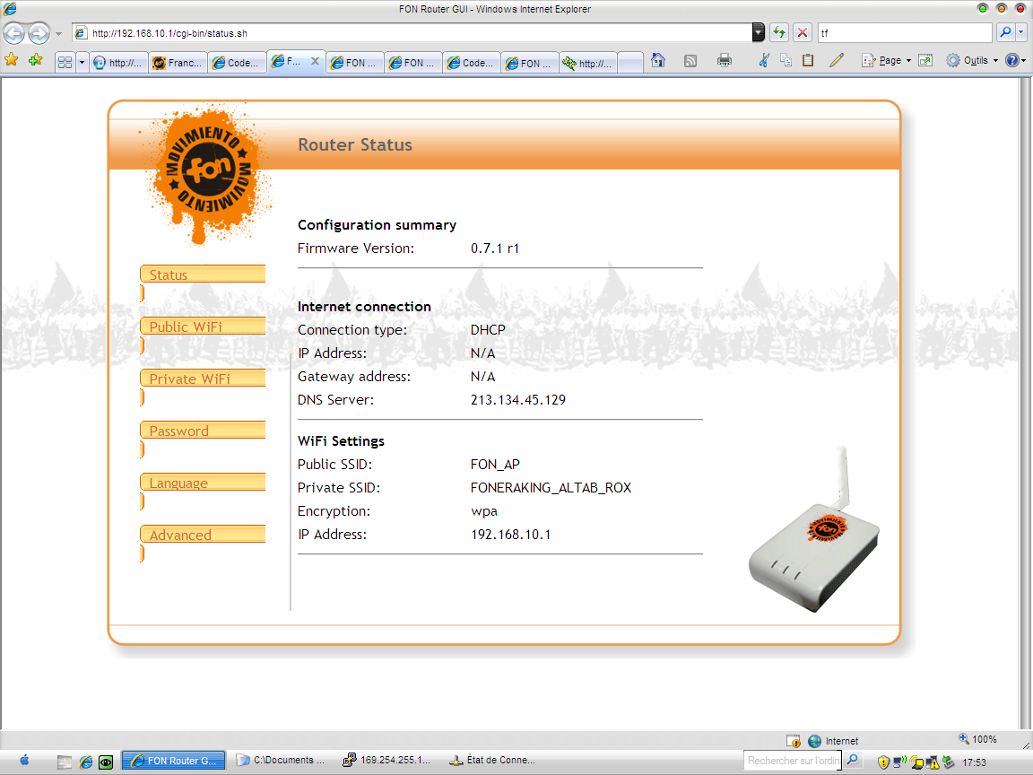Click the browser search box containing 'tf'
This screenshot has height=775, width=1033.
coord(905,32)
